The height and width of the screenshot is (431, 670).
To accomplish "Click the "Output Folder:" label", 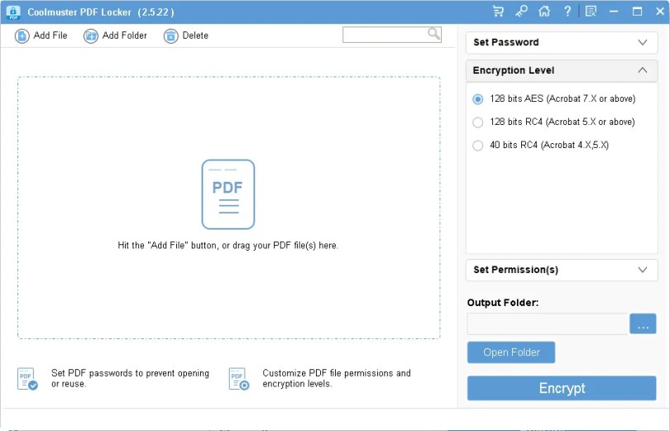I will pos(503,303).
